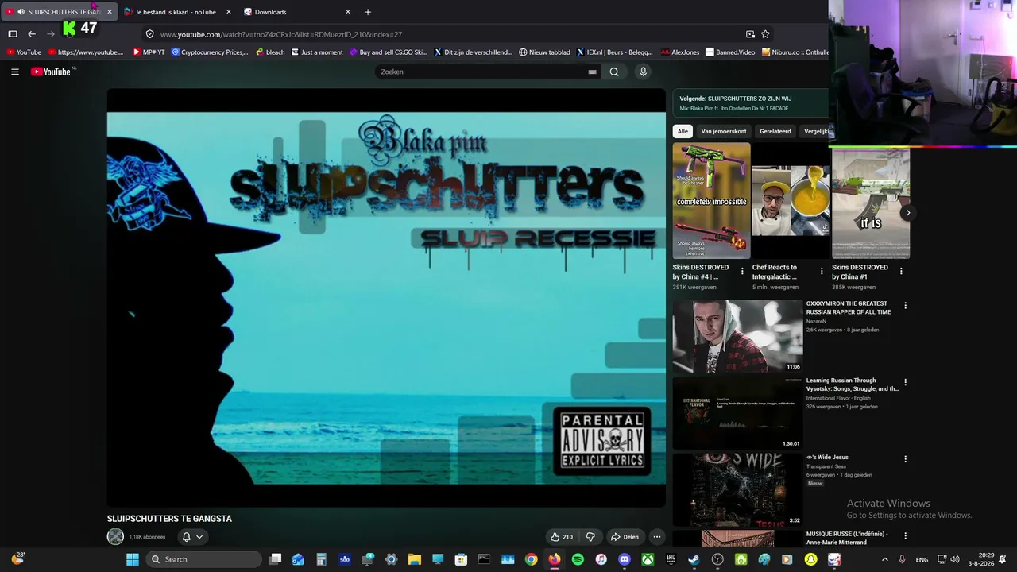
Task: Open the 'Nieuw tabblad' bookmark
Action: tap(544, 52)
